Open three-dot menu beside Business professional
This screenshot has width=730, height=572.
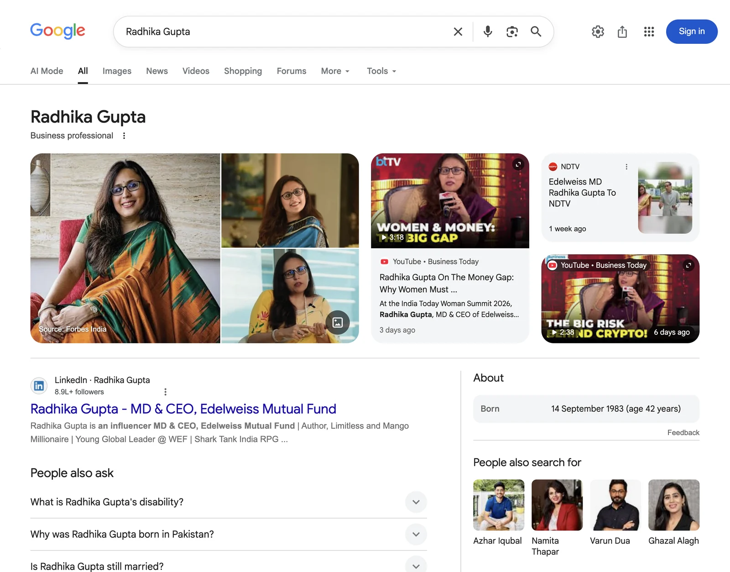(x=124, y=136)
